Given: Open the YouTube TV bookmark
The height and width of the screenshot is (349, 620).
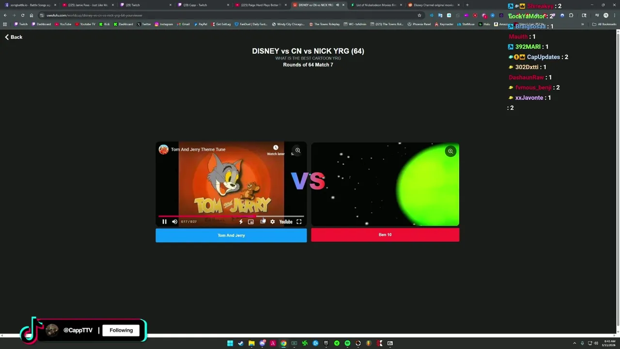Looking at the screenshot, I should tap(85, 24).
